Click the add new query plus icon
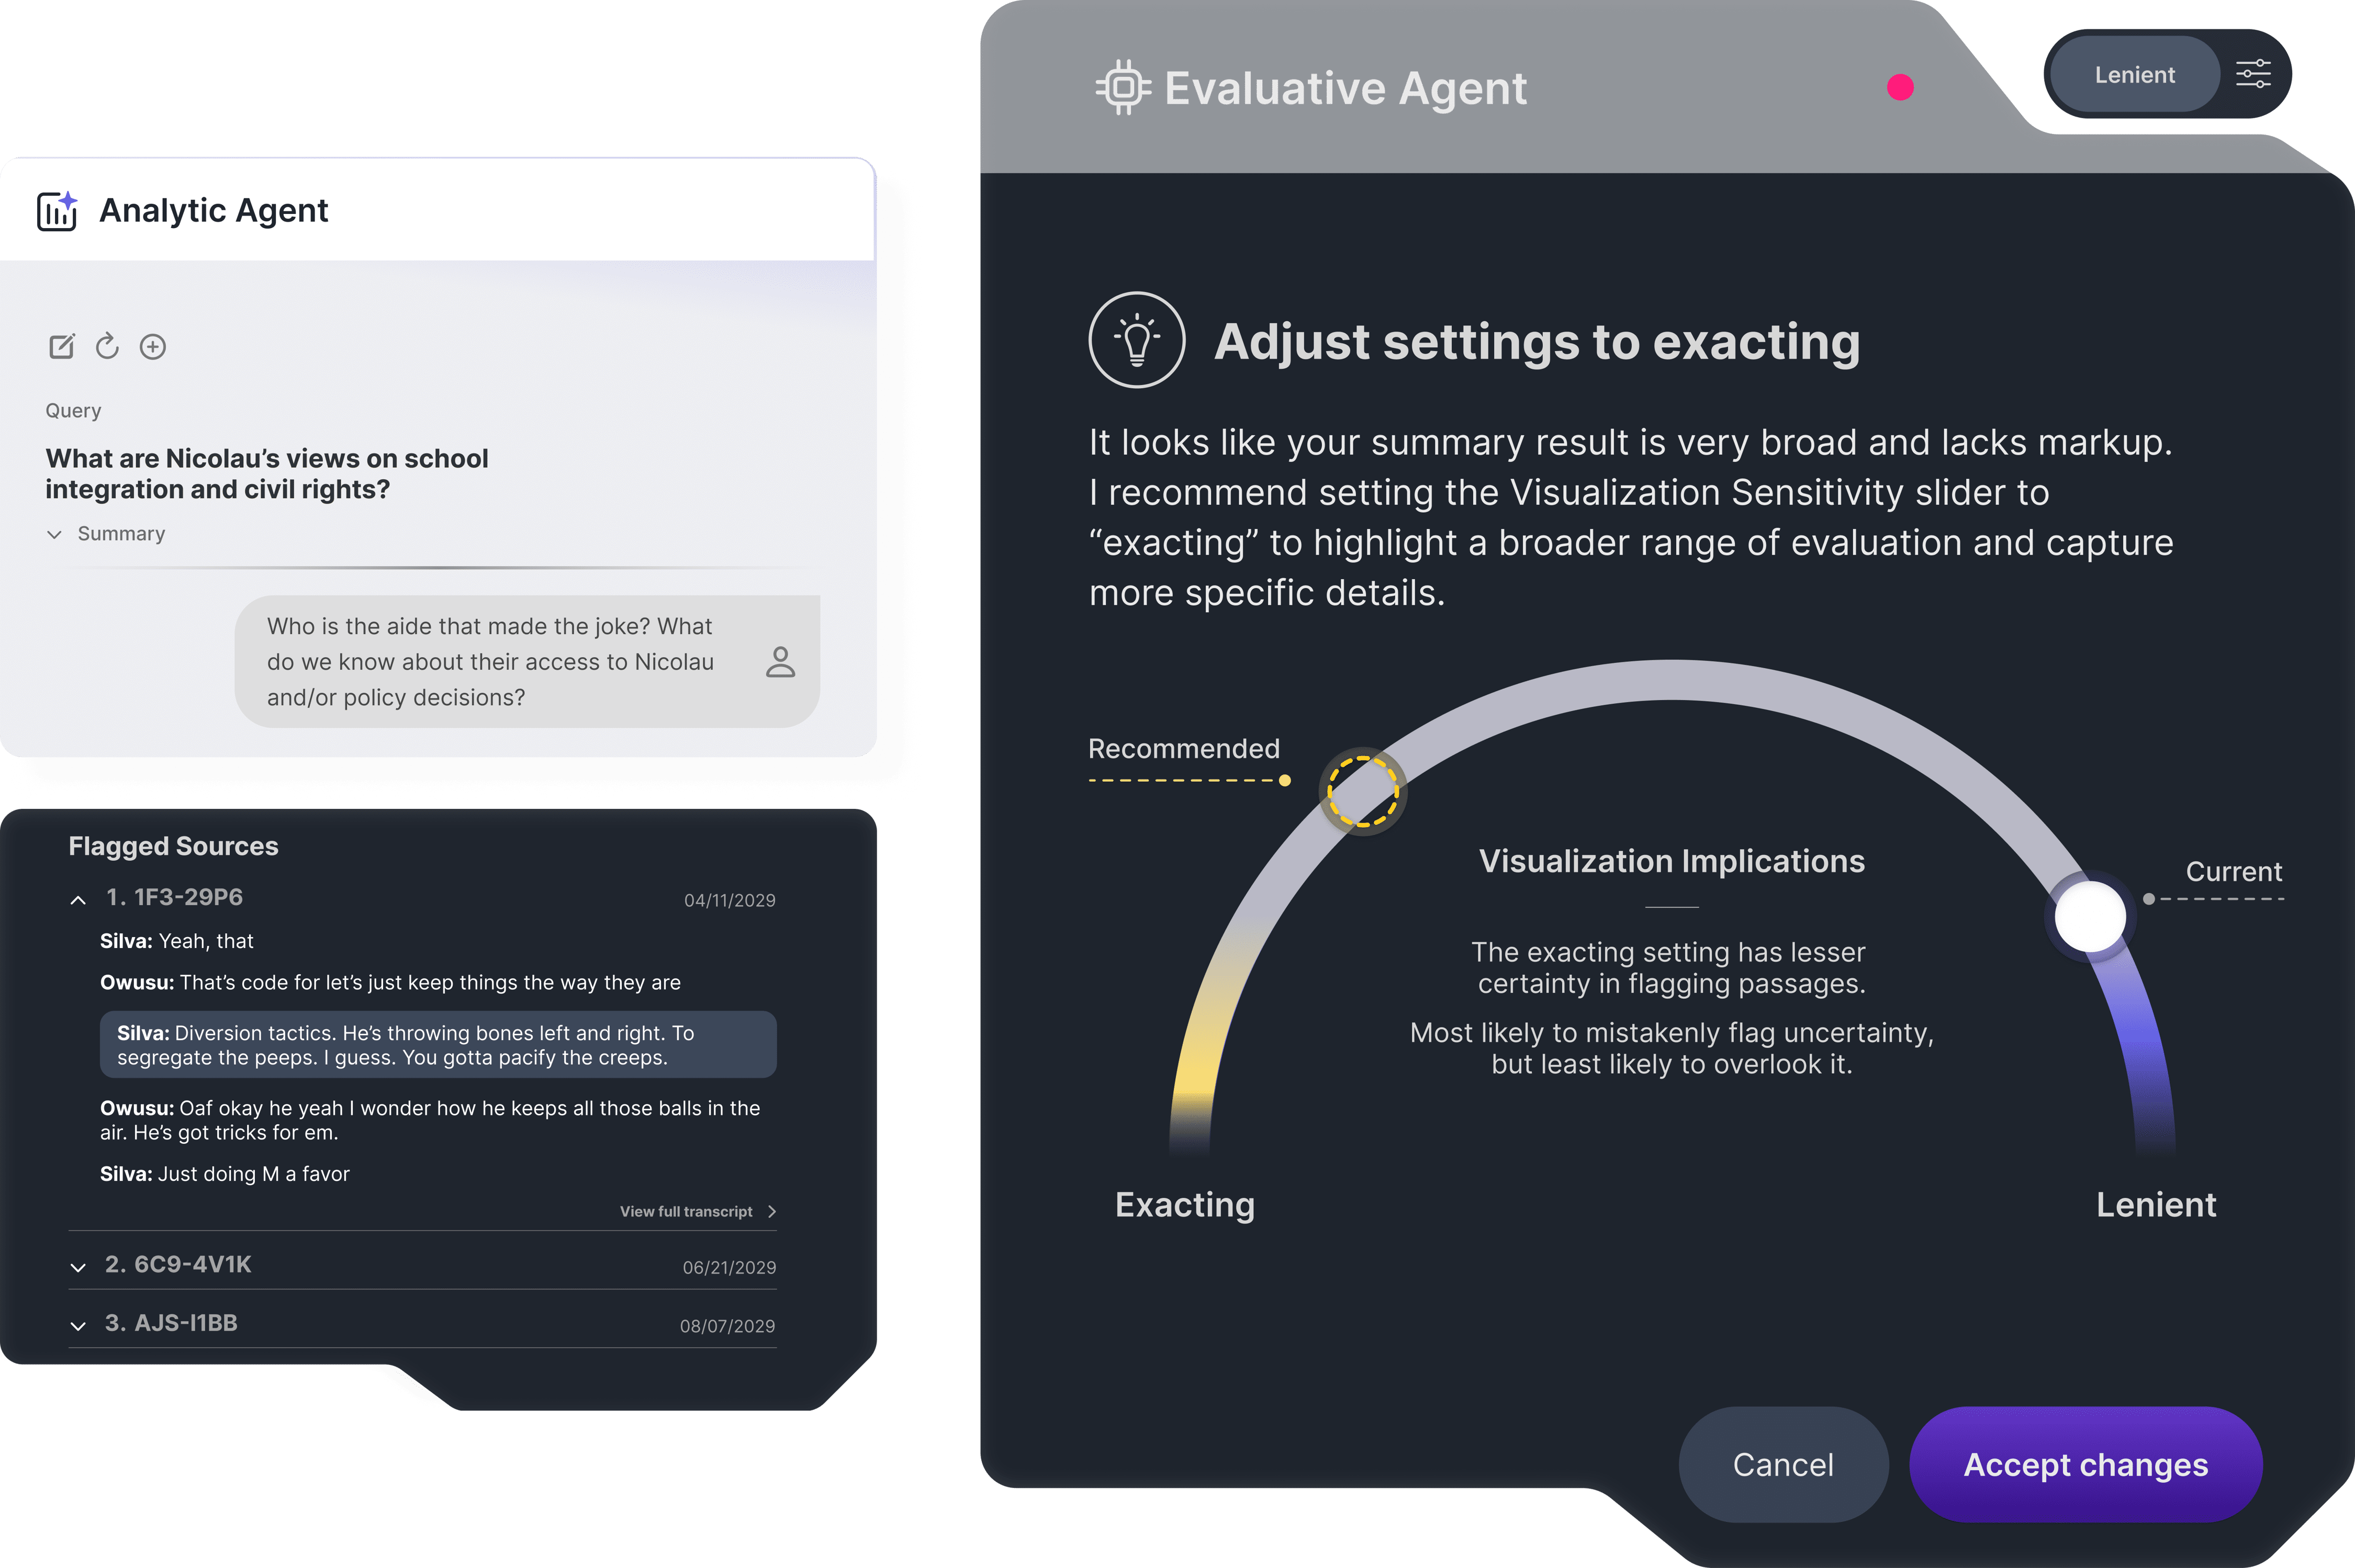Screen dimensions: 2355x1568 [153, 347]
